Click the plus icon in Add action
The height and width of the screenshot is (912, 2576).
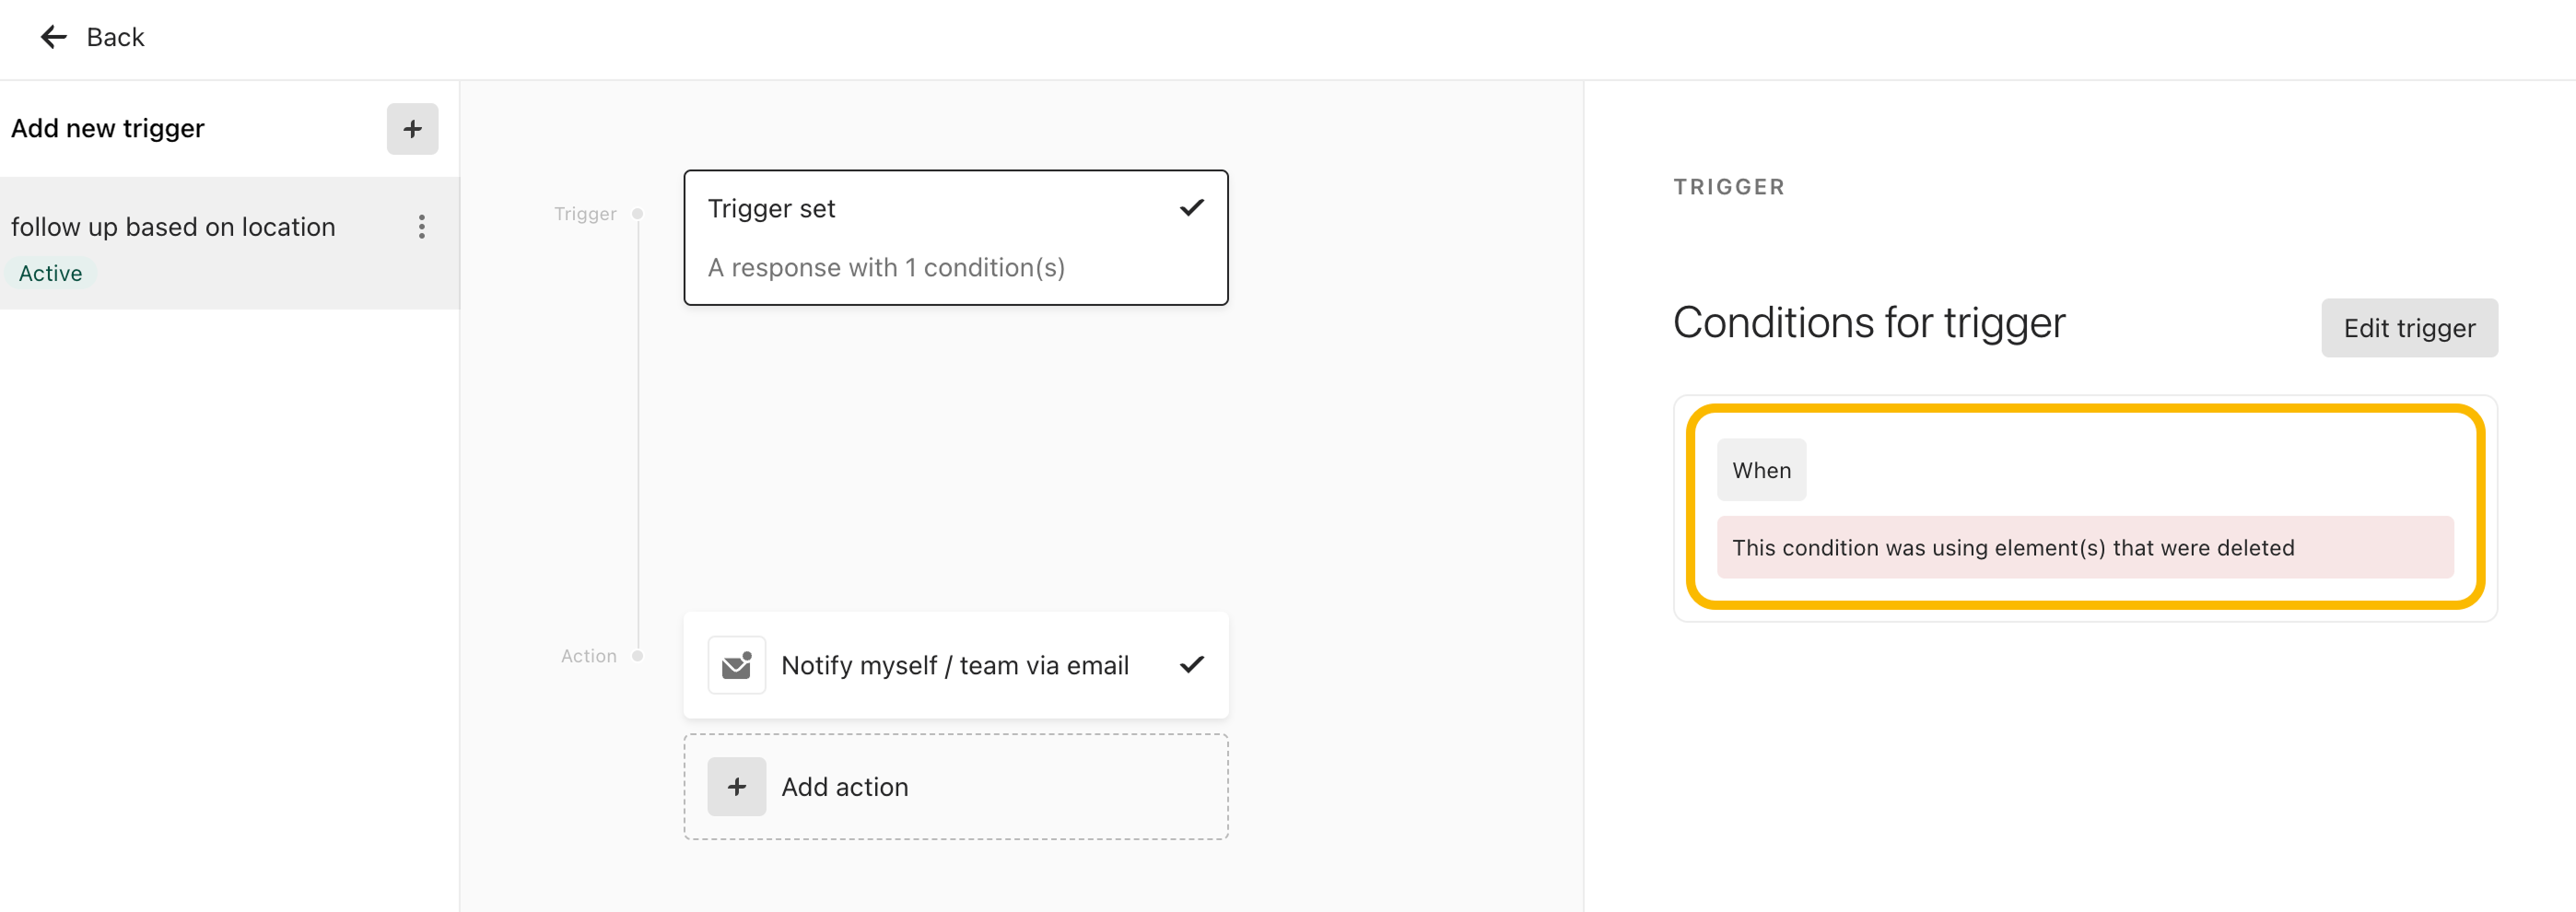pyautogui.click(x=737, y=787)
